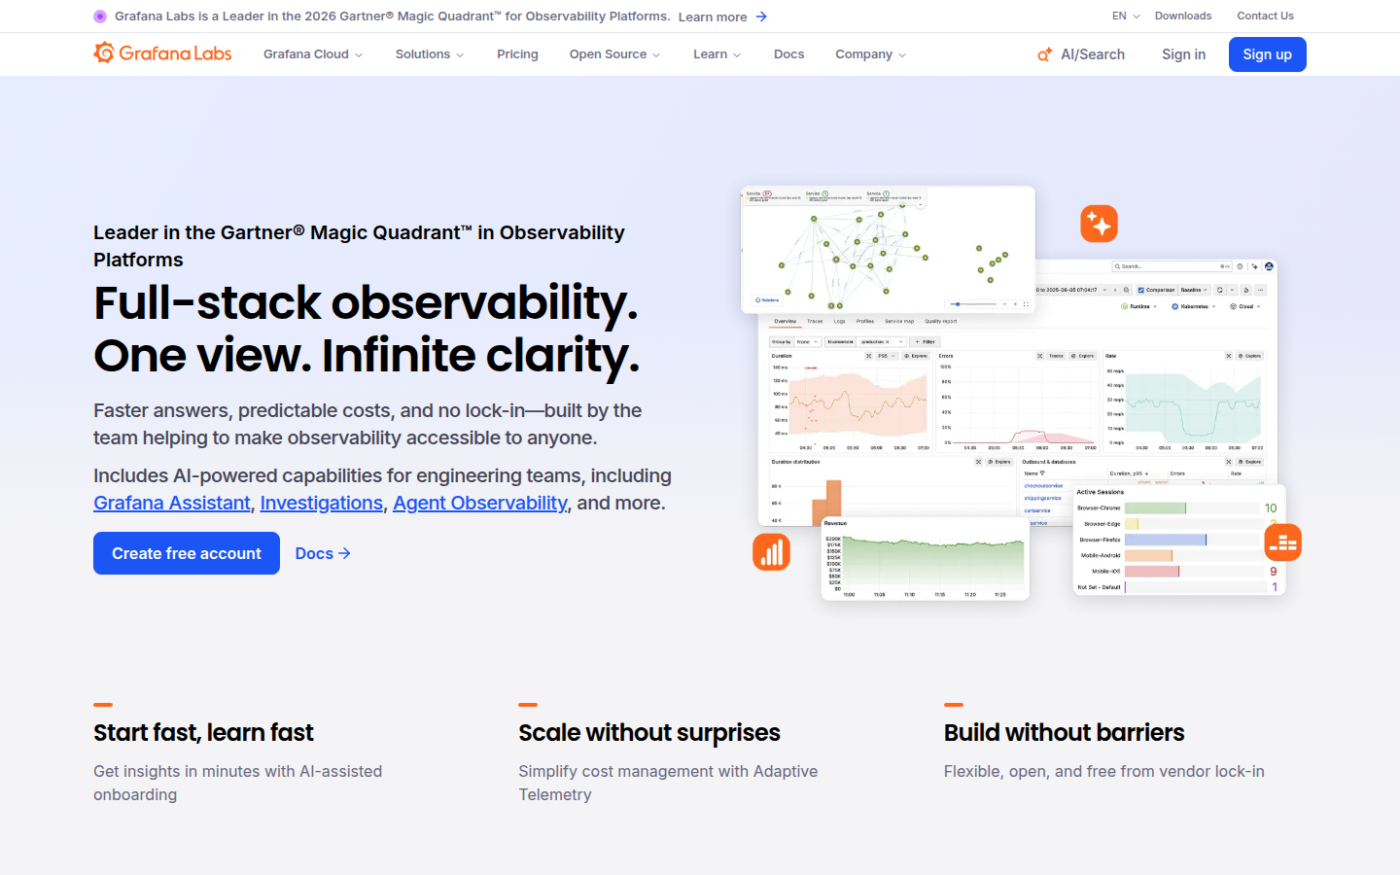The width and height of the screenshot is (1400, 875).
Task: Expand the Open Source menu
Action: [615, 54]
